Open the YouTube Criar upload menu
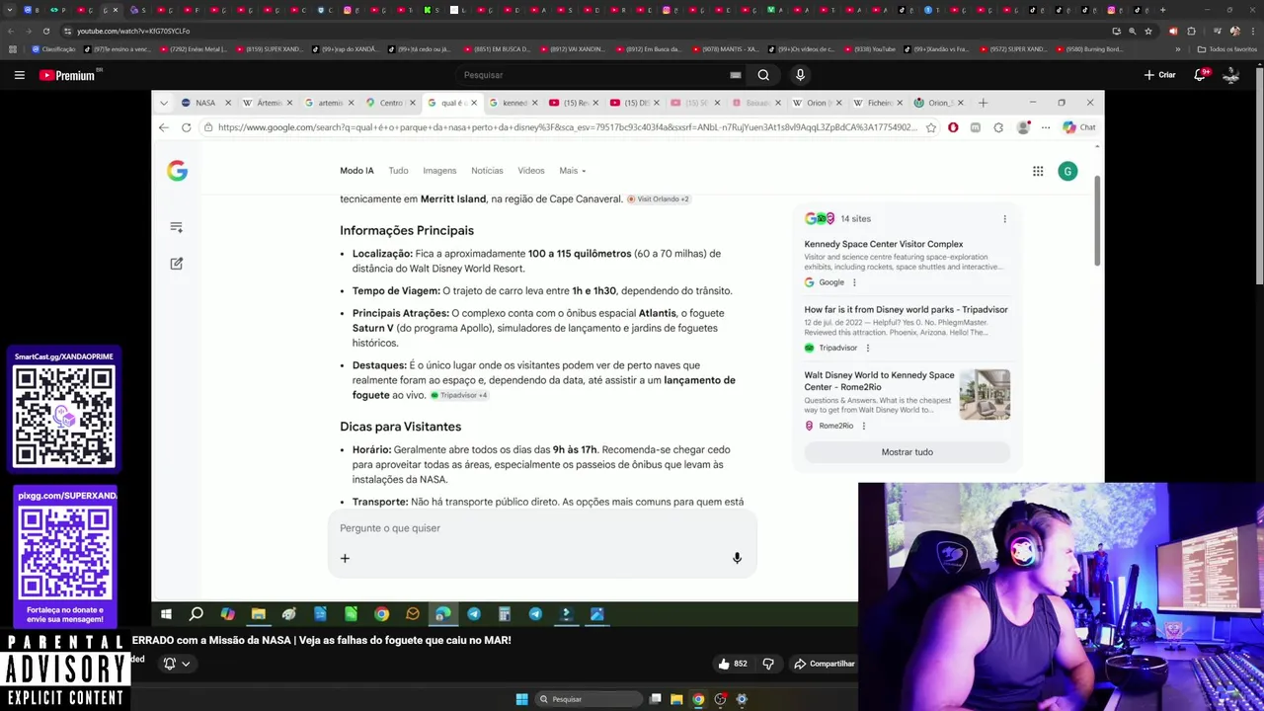This screenshot has height=711, width=1264. pos(1160,75)
